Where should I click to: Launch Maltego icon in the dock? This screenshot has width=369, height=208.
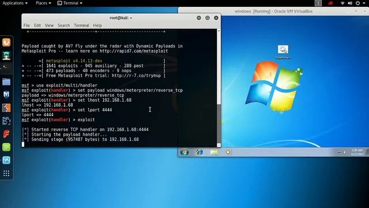tap(6, 121)
